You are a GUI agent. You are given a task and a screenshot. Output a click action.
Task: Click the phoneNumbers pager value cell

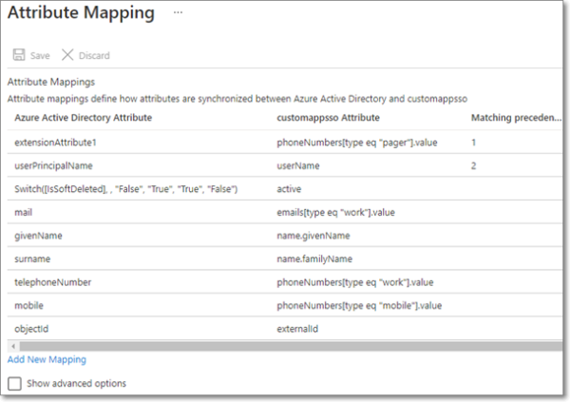pos(357,143)
